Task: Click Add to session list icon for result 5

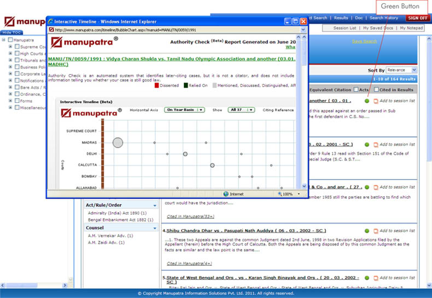Action: 376,278
